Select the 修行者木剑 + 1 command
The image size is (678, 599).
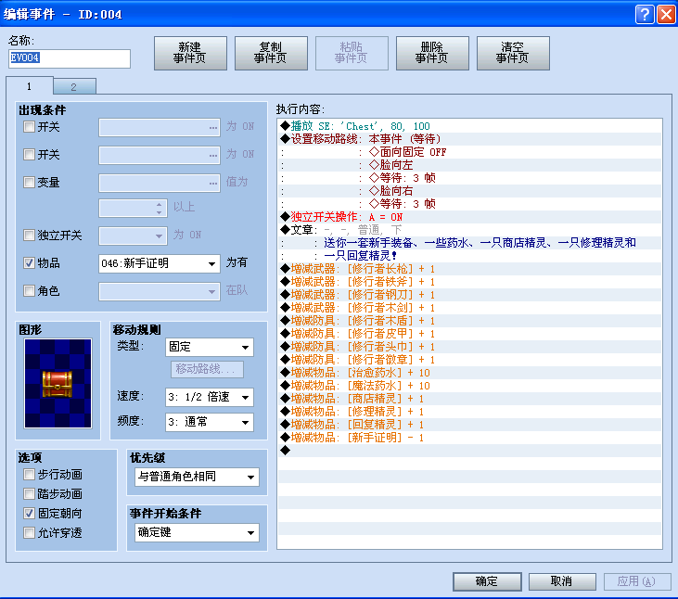tap(469, 308)
